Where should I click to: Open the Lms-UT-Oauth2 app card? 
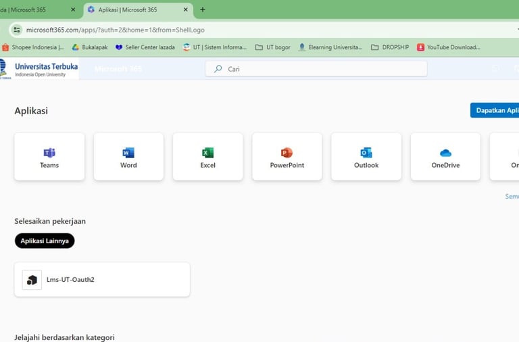[x=102, y=279]
